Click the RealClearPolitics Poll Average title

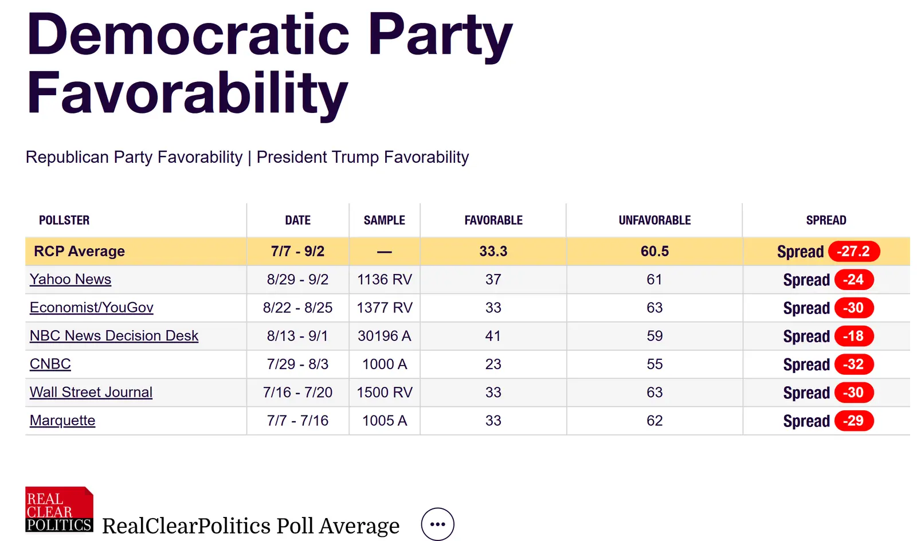pos(250,526)
